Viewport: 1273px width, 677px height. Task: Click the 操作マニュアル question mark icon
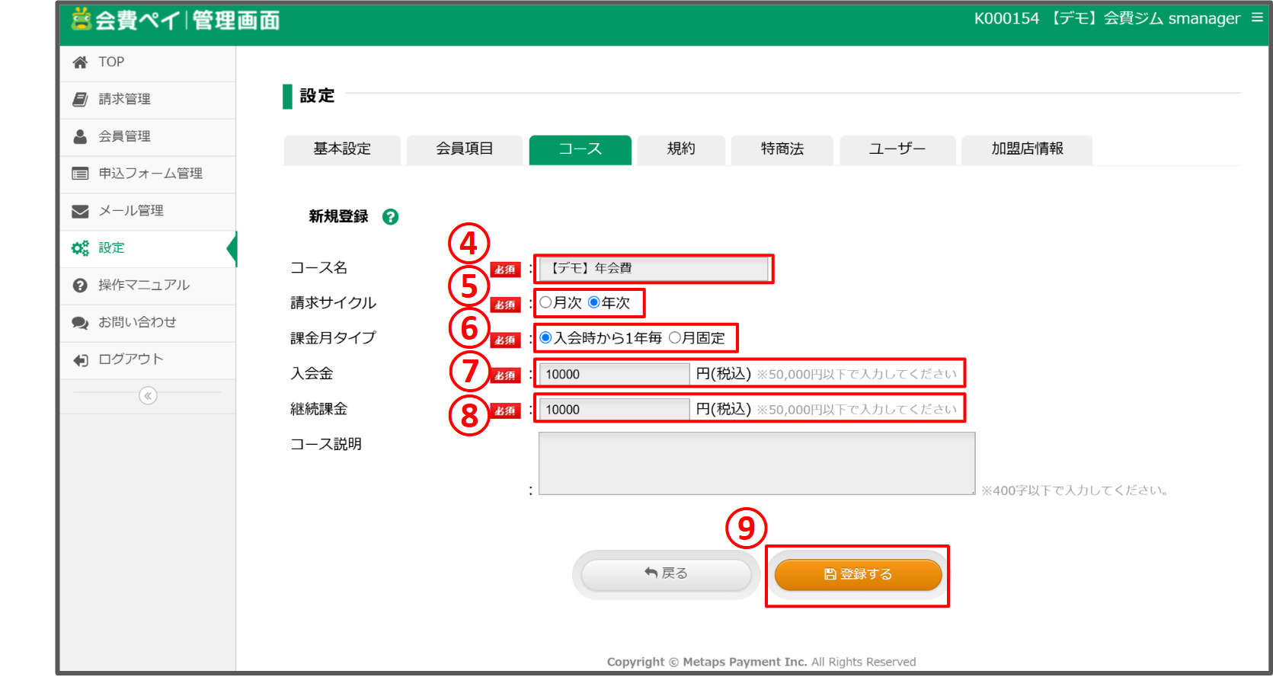coord(80,286)
